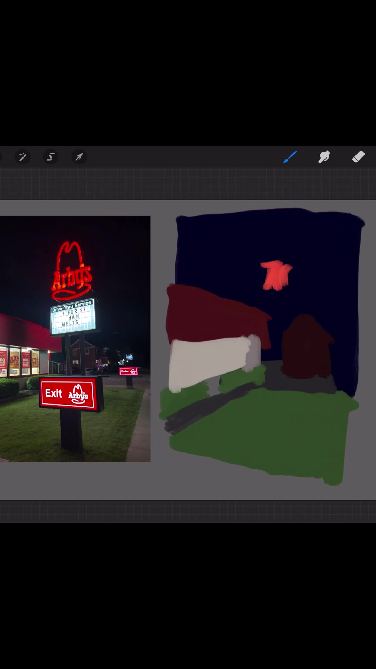Activate the Transform arrow tool

(x=79, y=157)
